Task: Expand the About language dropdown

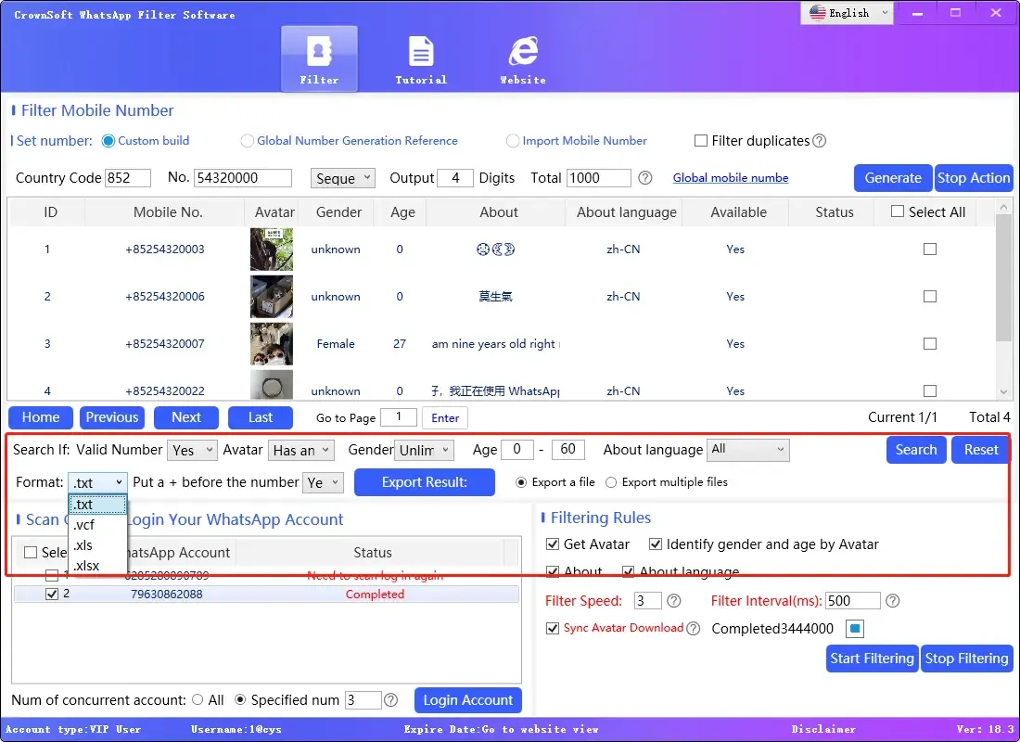Action: point(747,450)
